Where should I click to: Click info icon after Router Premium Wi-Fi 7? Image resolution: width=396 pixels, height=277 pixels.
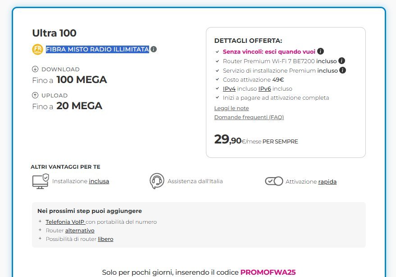(x=341, y=60)
